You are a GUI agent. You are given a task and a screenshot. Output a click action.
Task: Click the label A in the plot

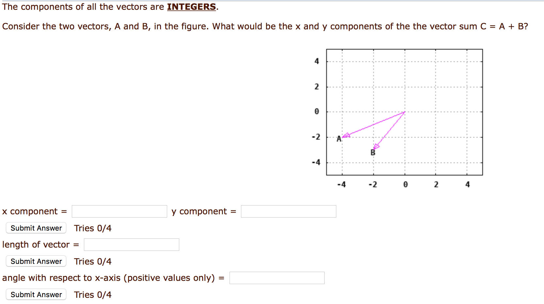[338, 139]
